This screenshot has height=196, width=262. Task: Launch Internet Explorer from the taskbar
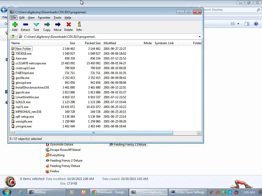coord(21,192)
